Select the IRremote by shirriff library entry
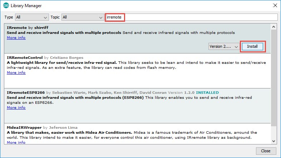The width and height of the screenshot is (281, 158). point(137,38)
